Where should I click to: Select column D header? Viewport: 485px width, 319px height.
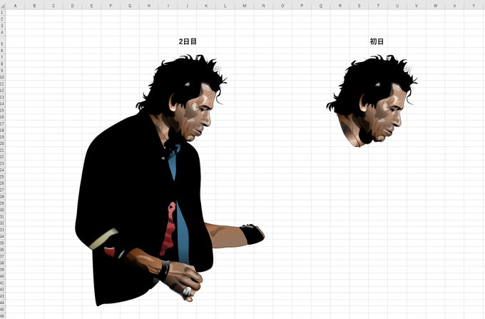[x=73, y=6]
